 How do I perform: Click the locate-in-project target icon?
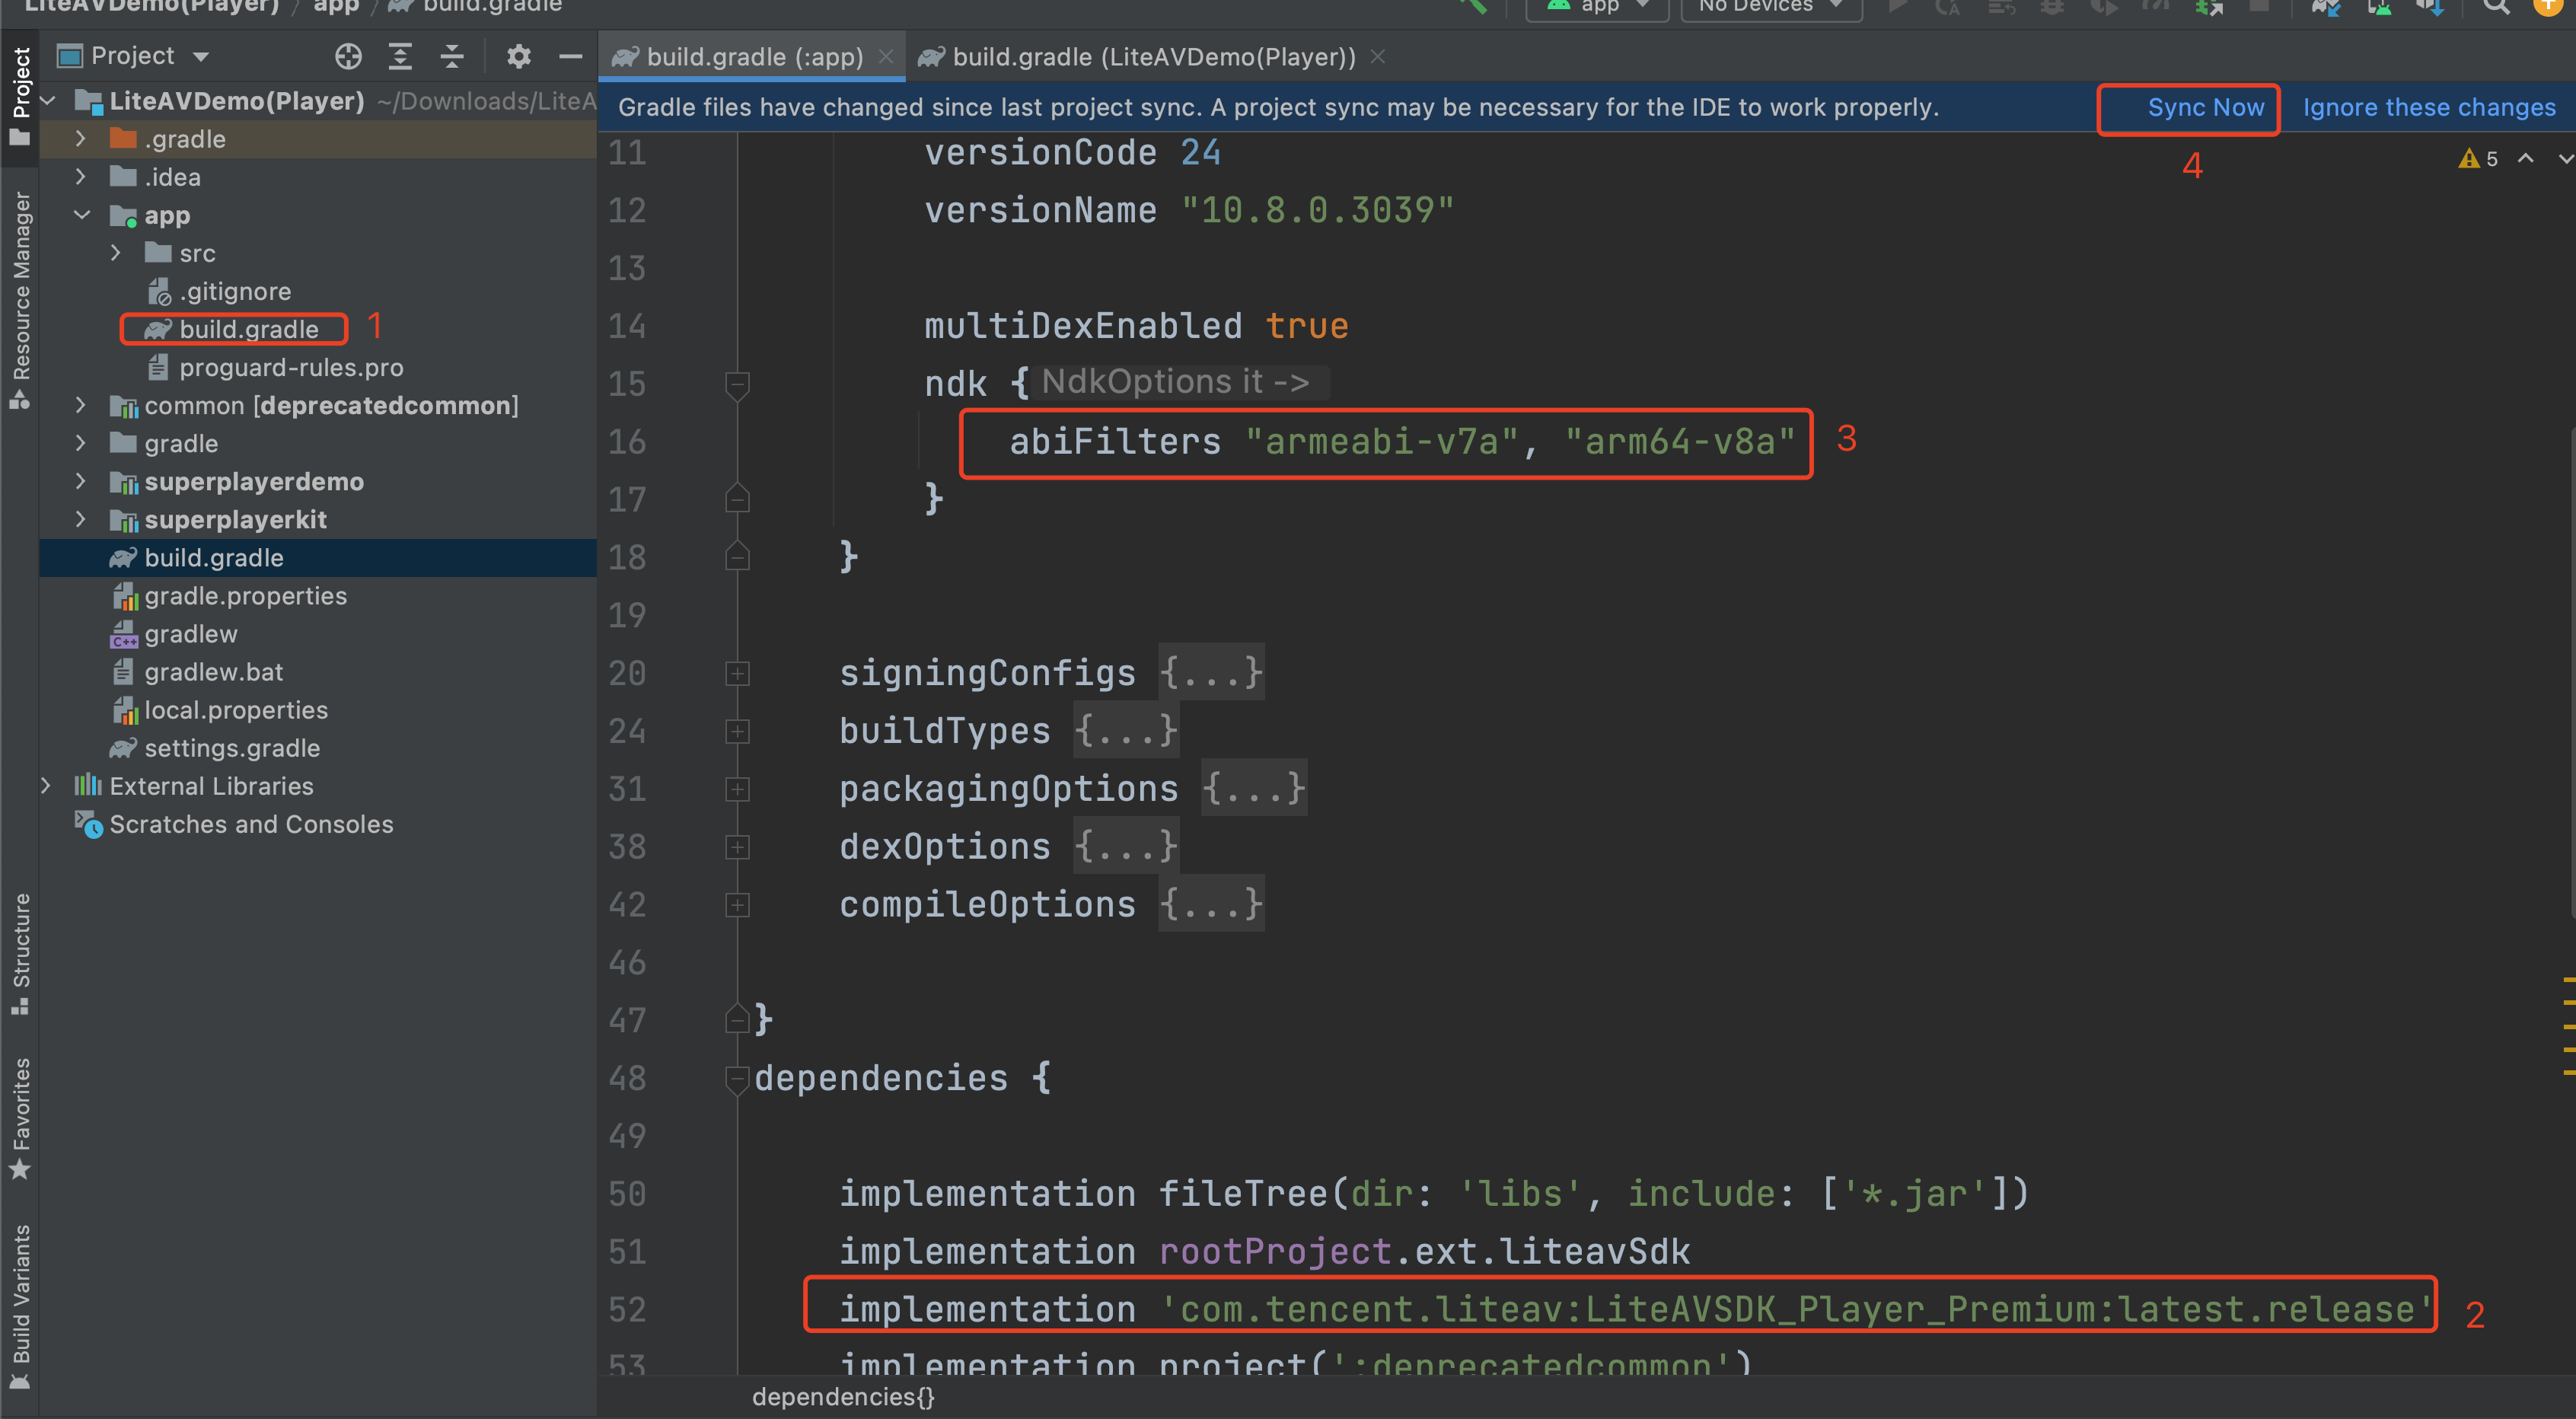[x=348, y=56]
